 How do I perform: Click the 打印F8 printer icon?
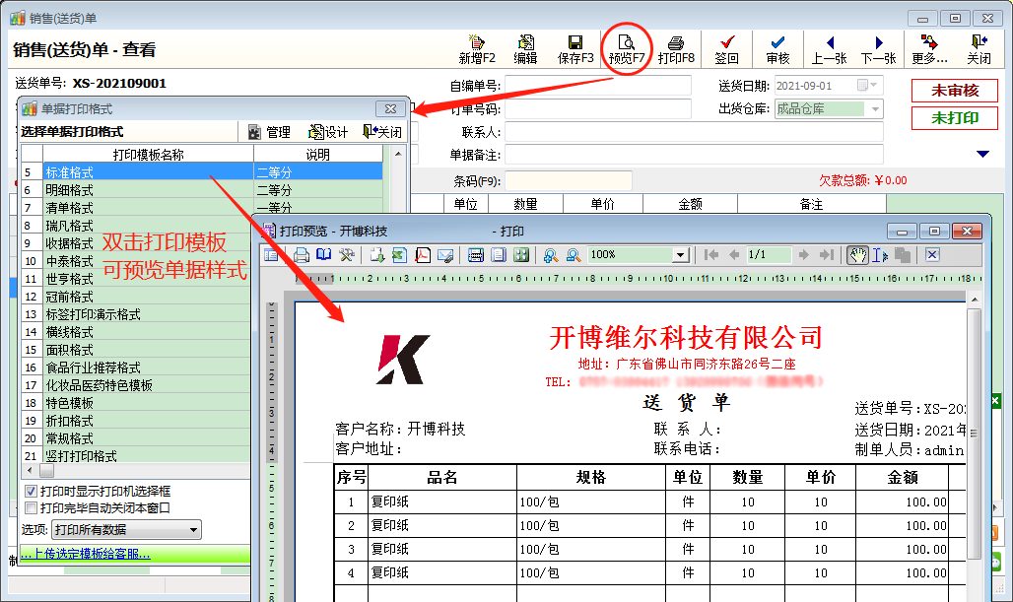(x=676, y=42)
